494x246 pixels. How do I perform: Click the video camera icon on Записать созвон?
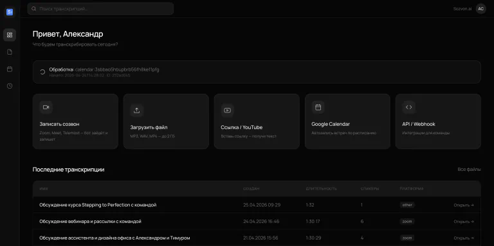pos(46,107)
